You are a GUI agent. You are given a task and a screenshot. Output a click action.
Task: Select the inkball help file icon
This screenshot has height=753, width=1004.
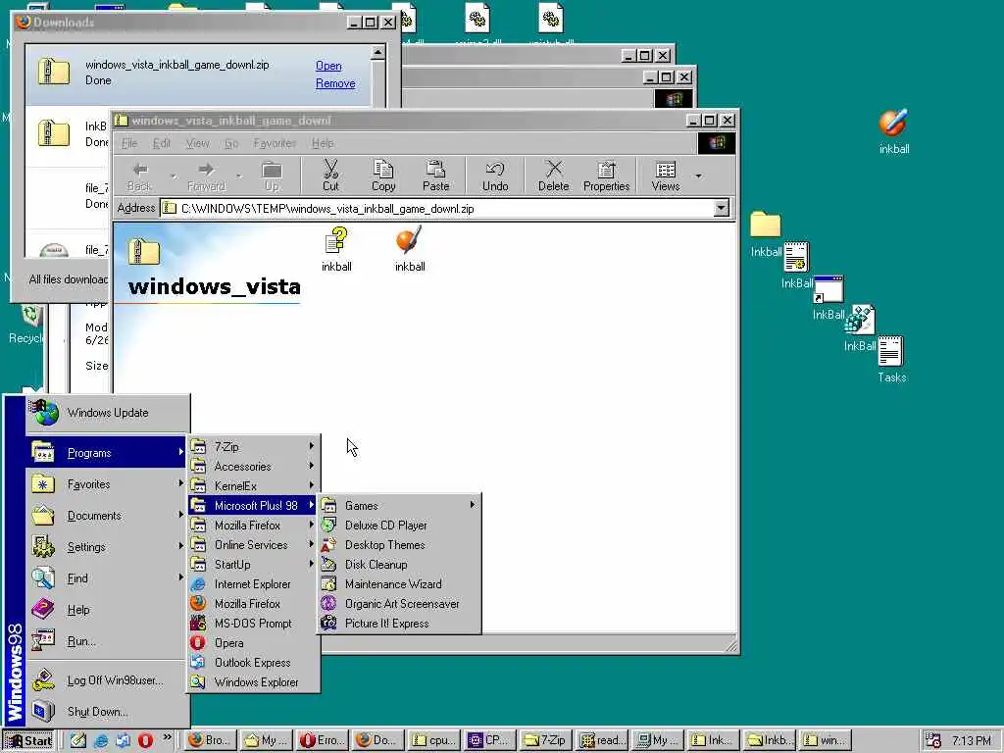336,250
